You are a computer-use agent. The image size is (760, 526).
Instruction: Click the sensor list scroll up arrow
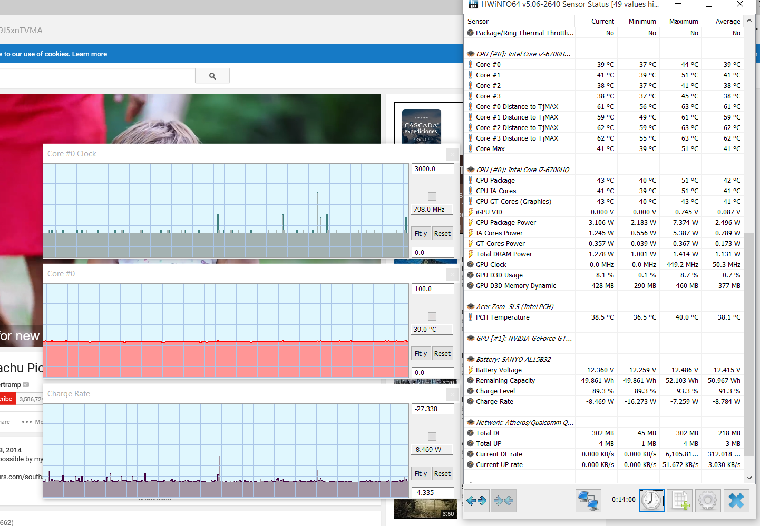(749, 21)
